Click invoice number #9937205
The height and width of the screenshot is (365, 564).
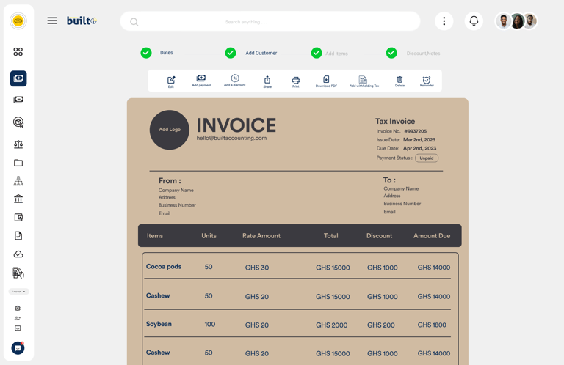[415, 131]
